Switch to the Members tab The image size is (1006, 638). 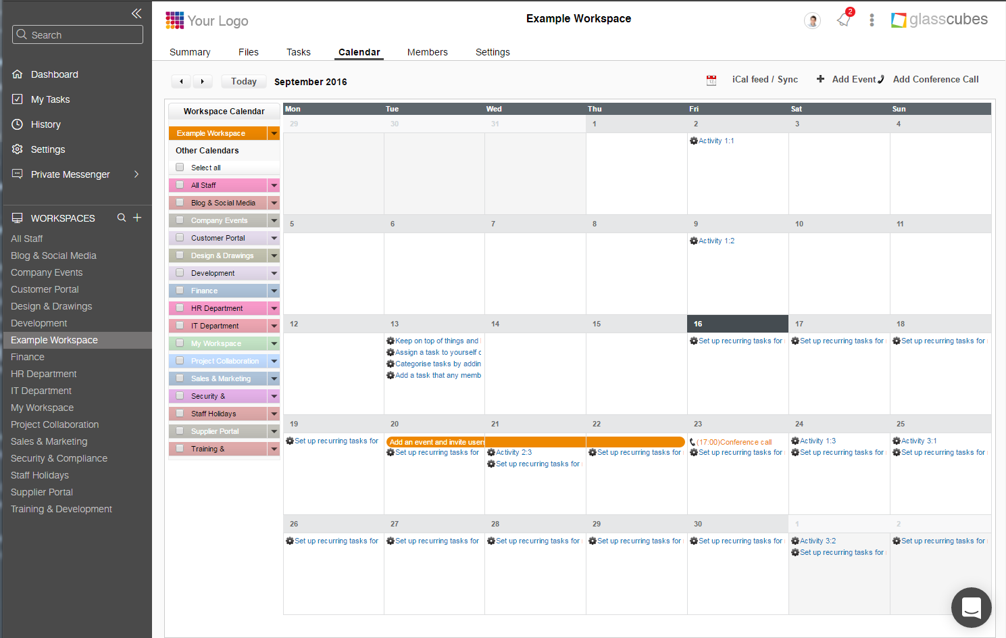click(x=427, y=52)
